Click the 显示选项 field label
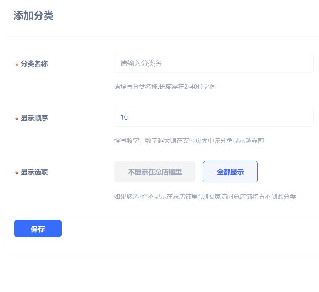319x292 pixels. click(34, 172)
